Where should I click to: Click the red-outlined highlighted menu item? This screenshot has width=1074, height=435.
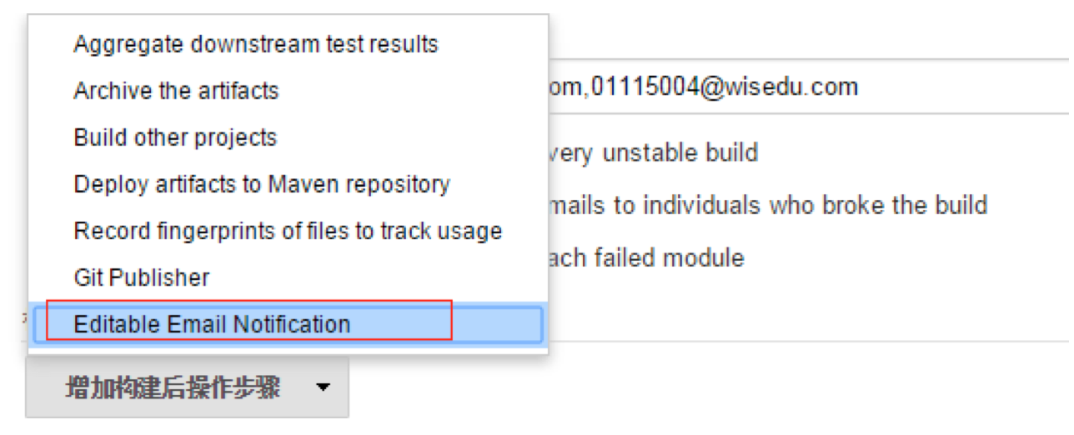[x=248, y=321]
